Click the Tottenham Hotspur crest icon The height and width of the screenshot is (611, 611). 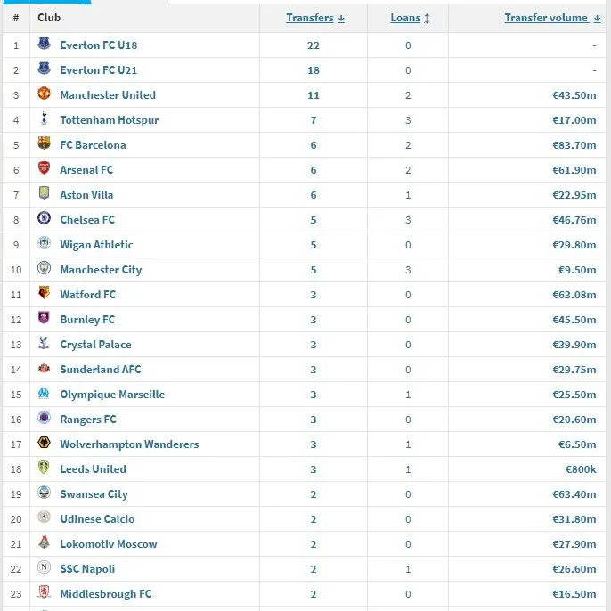pos(45,119)
